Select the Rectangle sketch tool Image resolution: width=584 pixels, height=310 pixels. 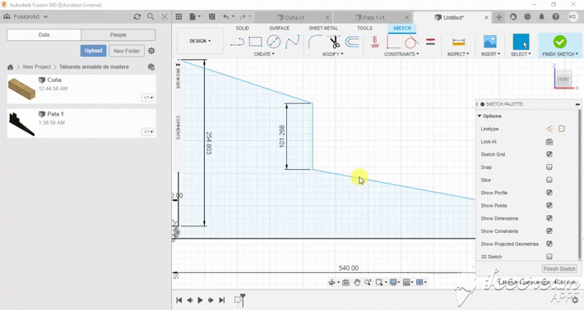pos(255,42)
